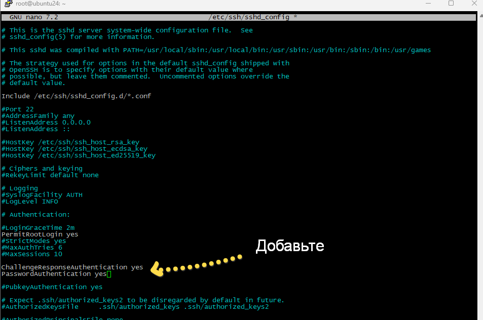Image resolution: width=483 pixels, height=320 pixels.
Task: Click the '#HostKey /etc/ssh/ssh_host_rsa_key' line
Action: tap(70, 142)
